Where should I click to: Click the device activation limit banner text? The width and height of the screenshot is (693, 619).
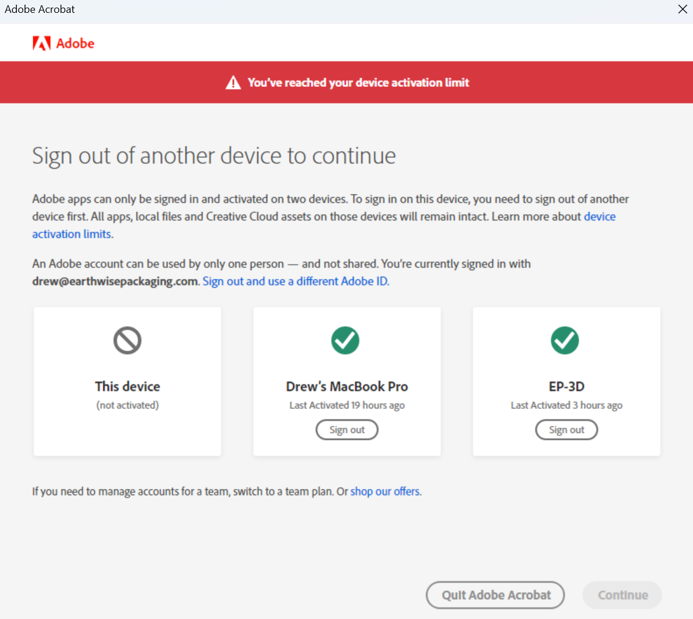coord(358,83)
